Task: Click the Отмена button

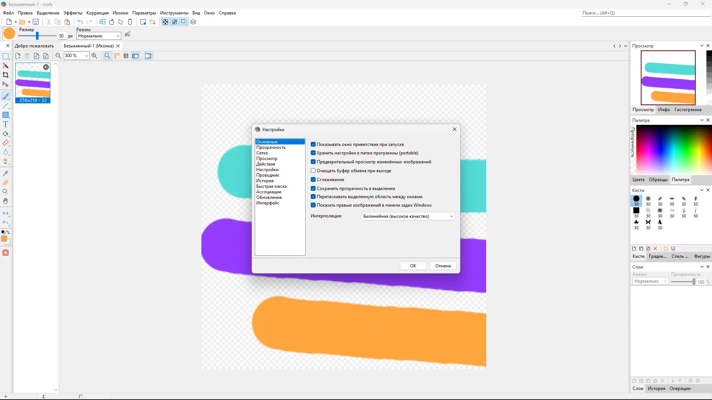Action: click(443, 266)
